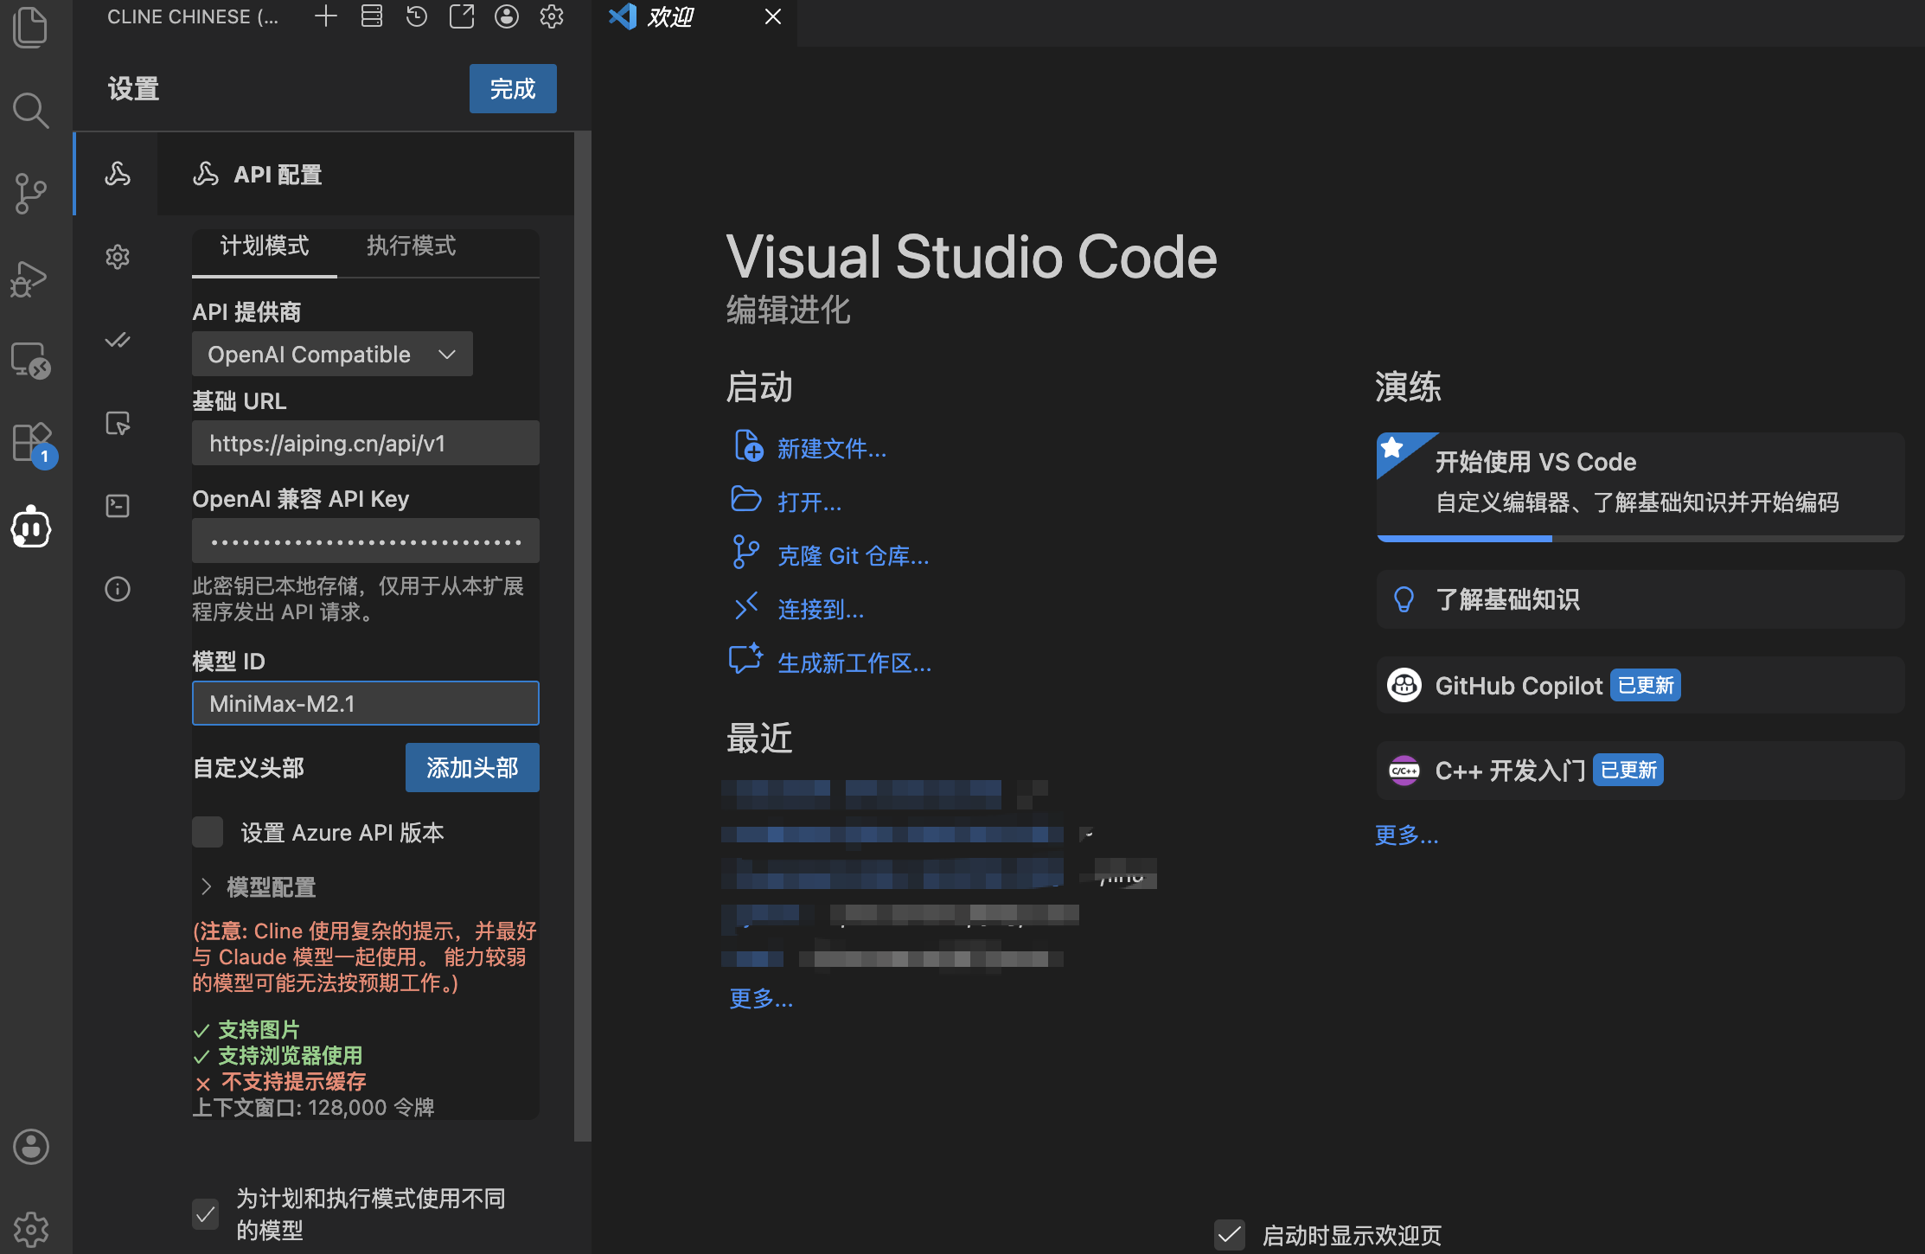Click the 添加头部 button

coord(472,767)
